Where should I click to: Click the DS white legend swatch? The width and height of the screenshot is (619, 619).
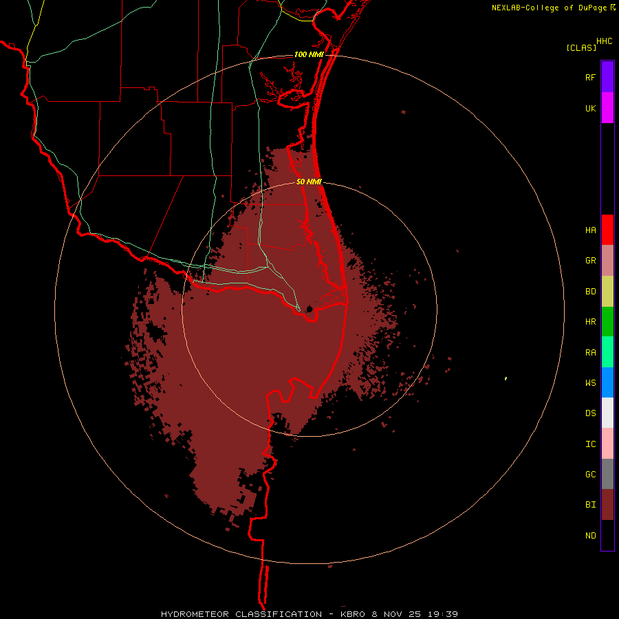tap(607, 413)
